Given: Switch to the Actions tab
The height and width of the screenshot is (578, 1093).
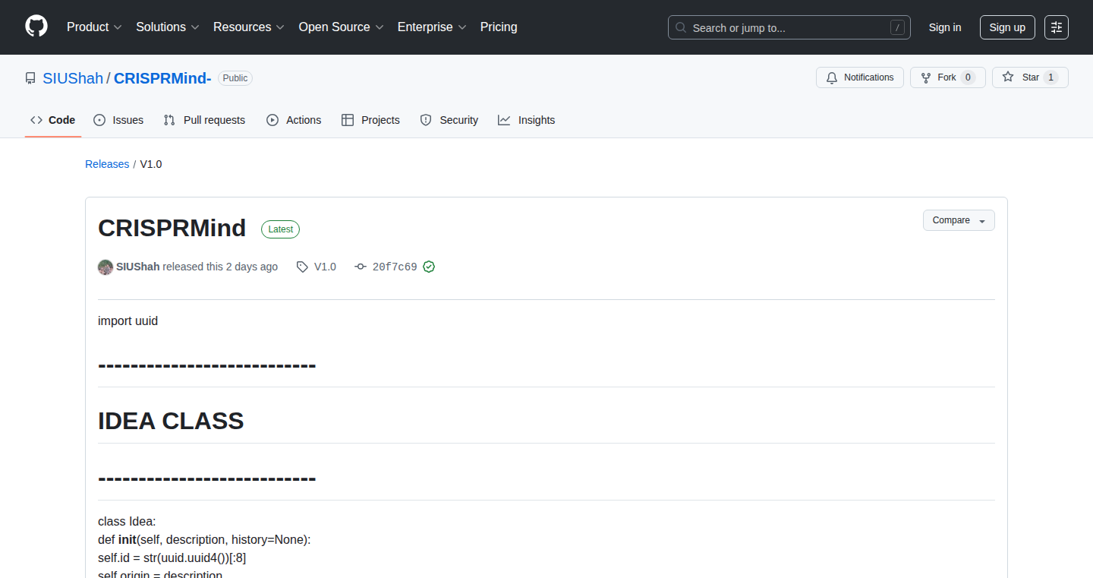Looking at the screenshot, I should pyautogui.click(x=294, y=120).
